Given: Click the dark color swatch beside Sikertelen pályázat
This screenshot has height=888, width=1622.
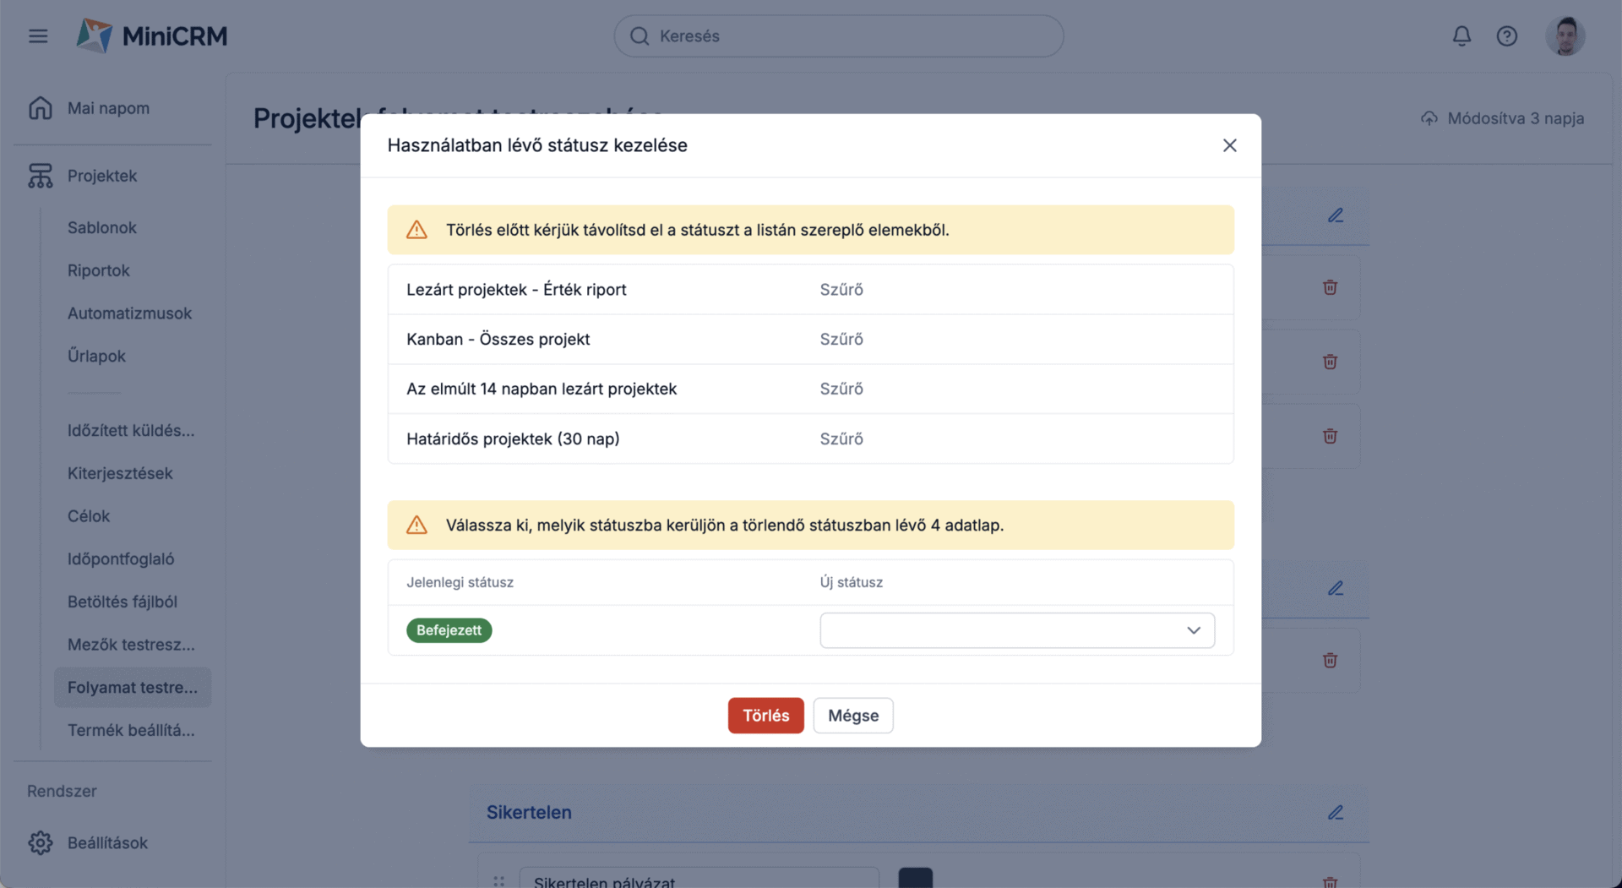Looking at the screenshot, I should pos(915,879).
